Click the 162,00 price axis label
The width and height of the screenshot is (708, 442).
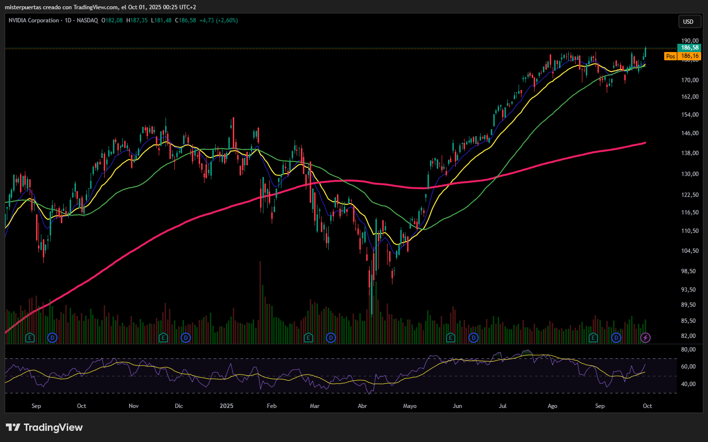(x=690, y=97)
